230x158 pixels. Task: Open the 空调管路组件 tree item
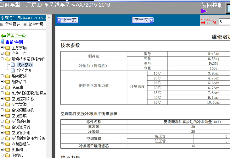pyautogui.click(x=23, y=133)
